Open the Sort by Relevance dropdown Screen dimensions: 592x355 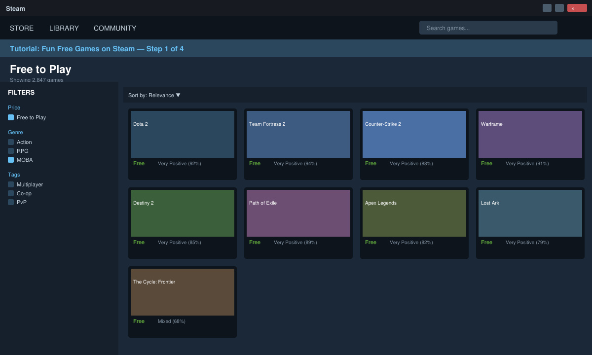(154, 95)
